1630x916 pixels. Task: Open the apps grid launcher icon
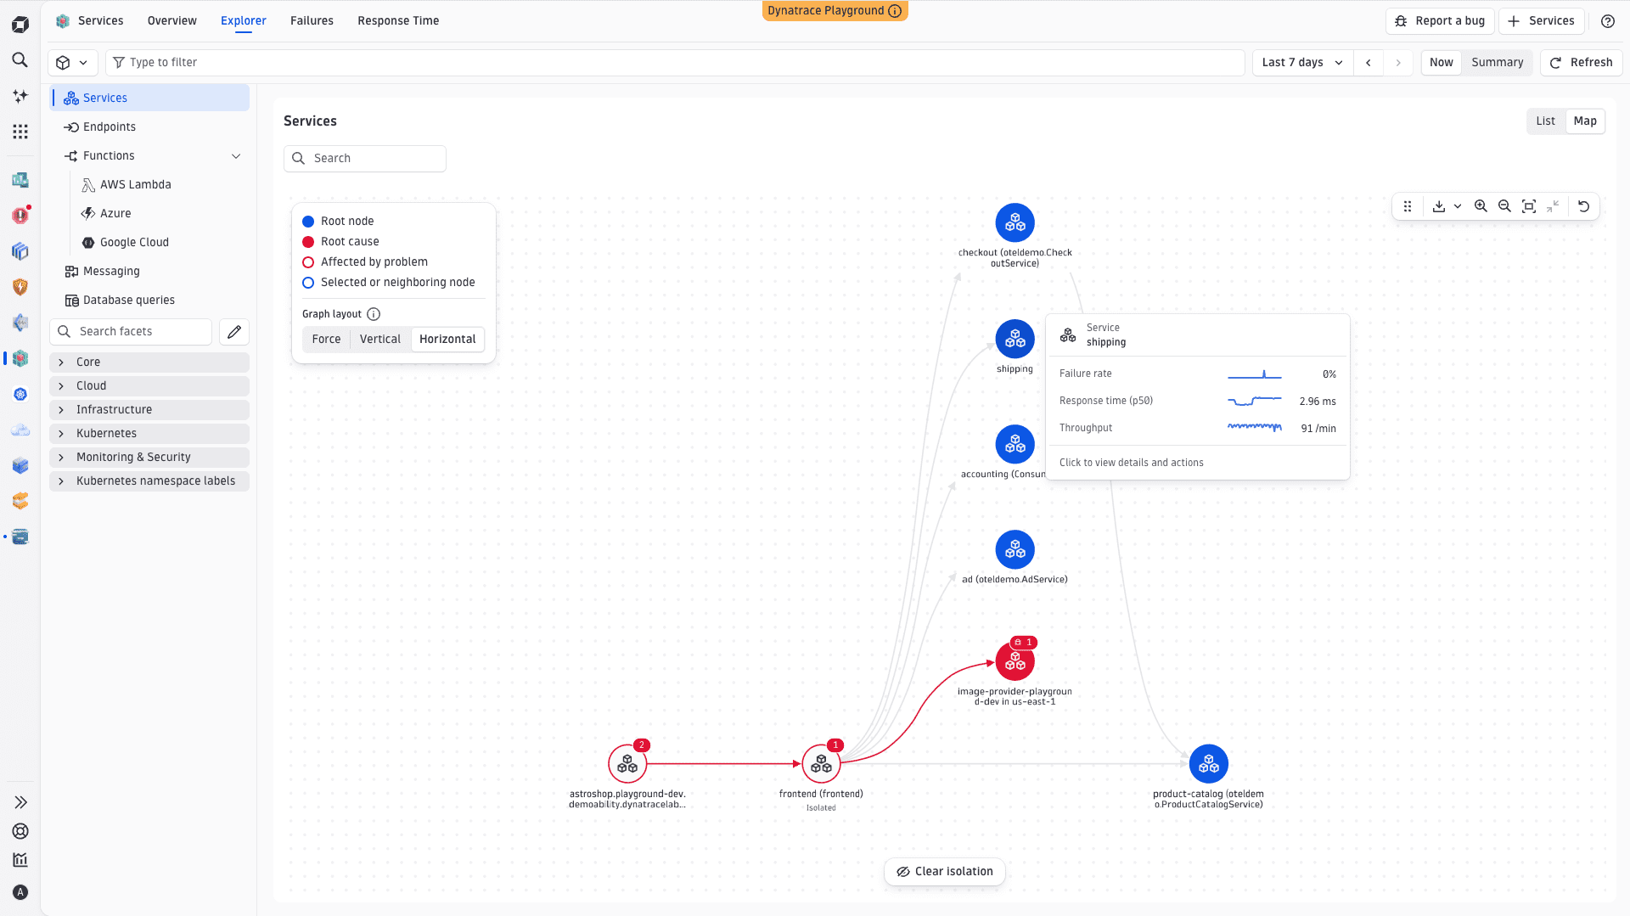pos(20,132)
